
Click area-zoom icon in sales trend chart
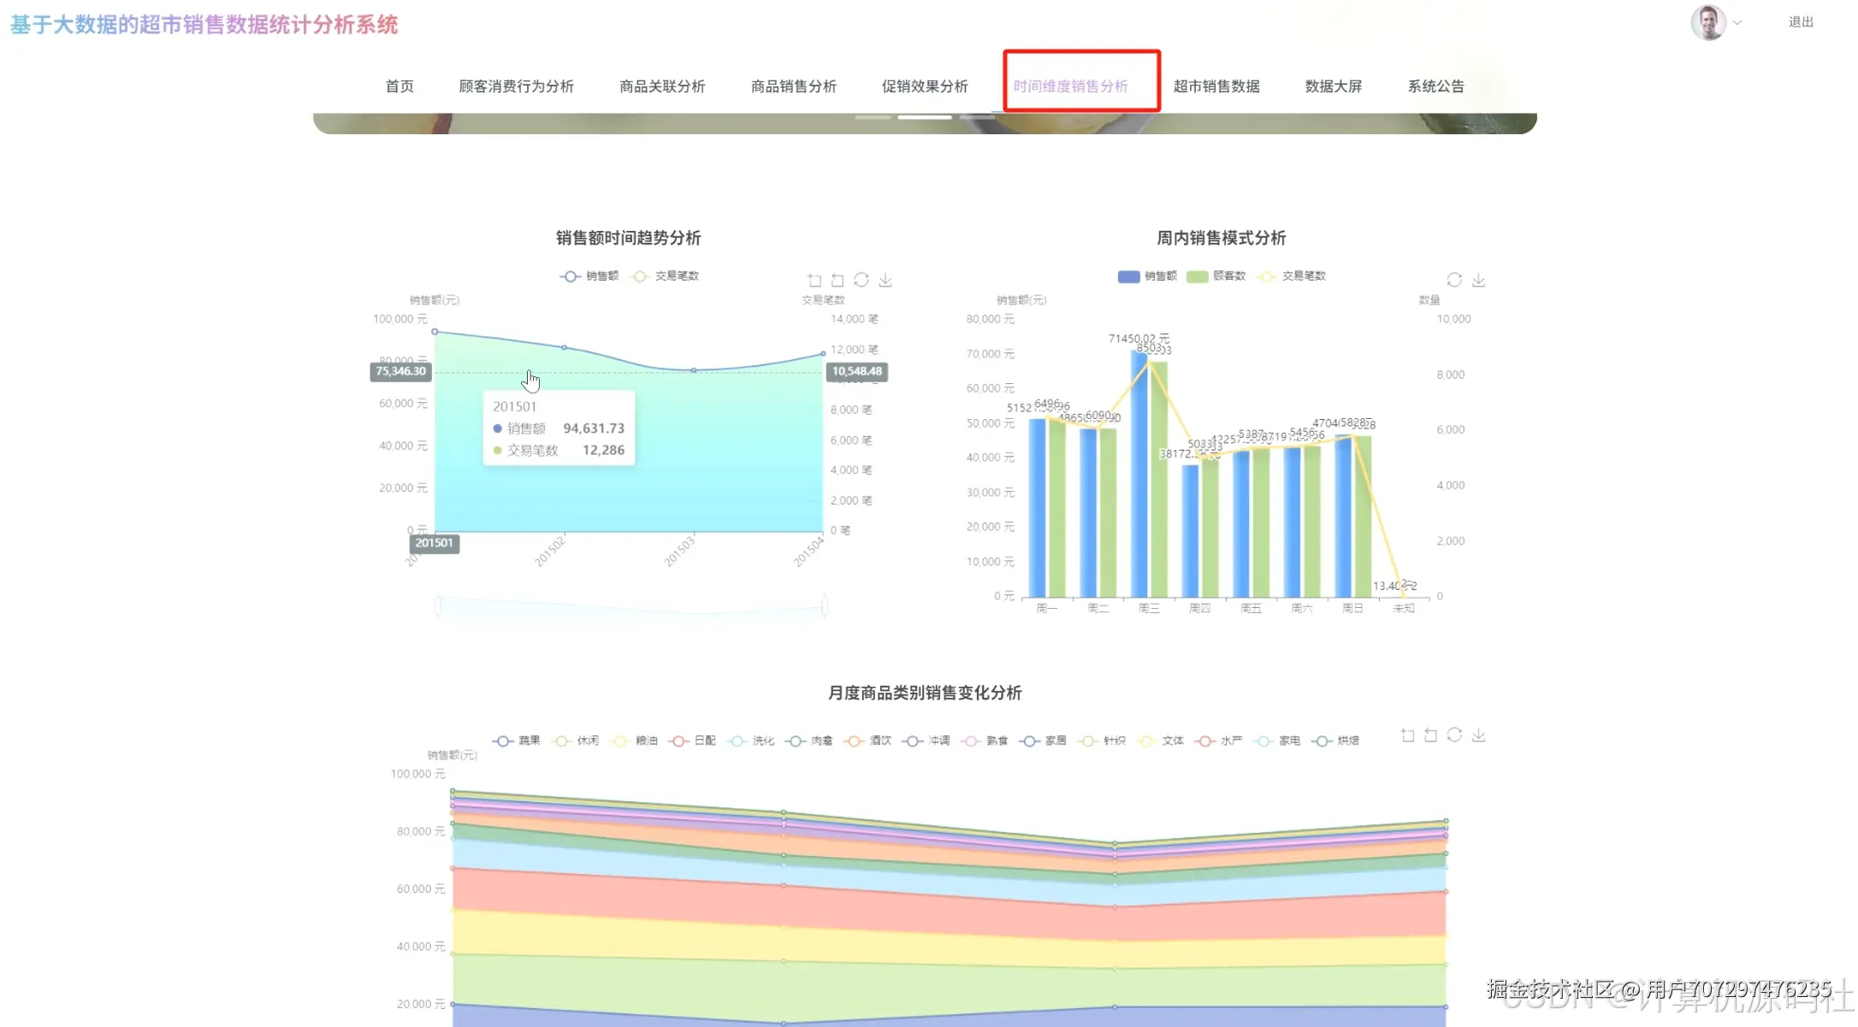tap(814, 280)
